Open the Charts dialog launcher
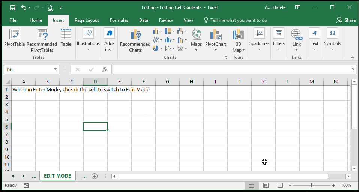Image resolution: width=359 pixels, height=192 pixels. point(226,58)
